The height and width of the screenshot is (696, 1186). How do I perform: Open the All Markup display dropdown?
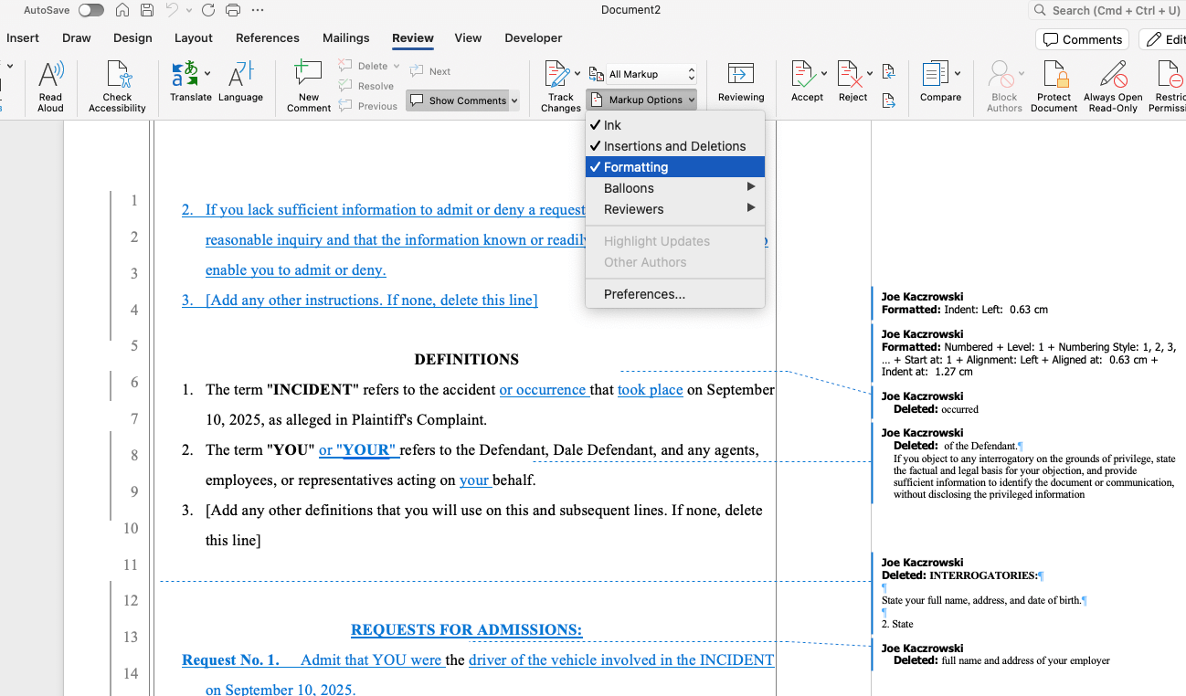[651, 74]
